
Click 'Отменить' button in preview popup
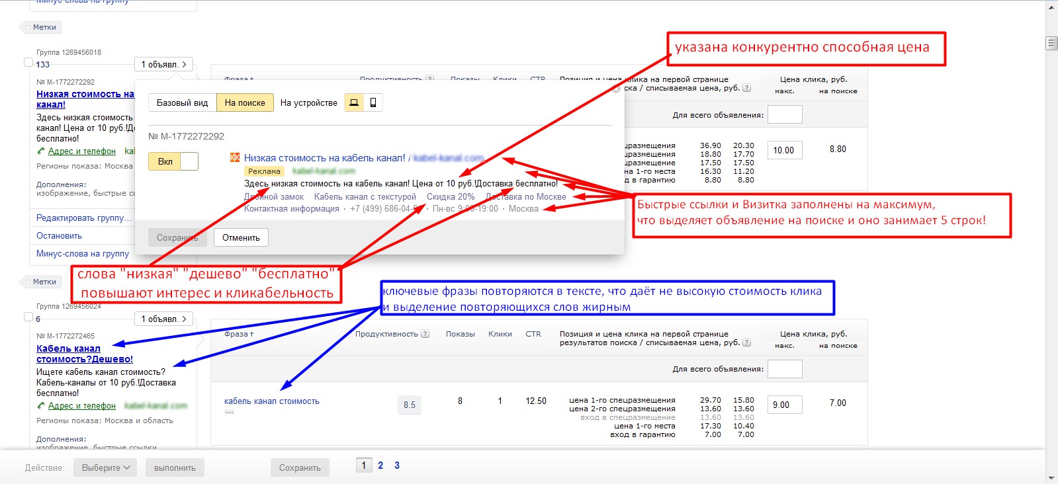click(241, 237)
